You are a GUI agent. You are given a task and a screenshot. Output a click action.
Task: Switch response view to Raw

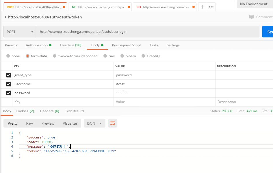pos(29,123)
